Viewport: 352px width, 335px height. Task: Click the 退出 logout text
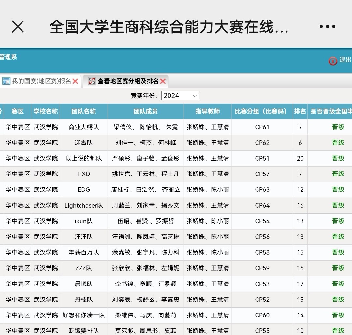tap(345, 60)
